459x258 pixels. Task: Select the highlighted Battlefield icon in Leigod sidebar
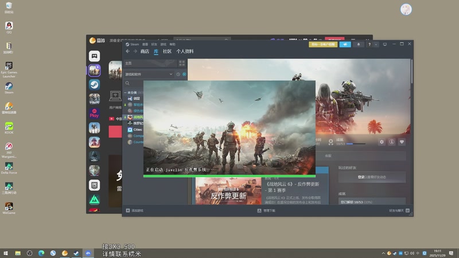(94, 71)
